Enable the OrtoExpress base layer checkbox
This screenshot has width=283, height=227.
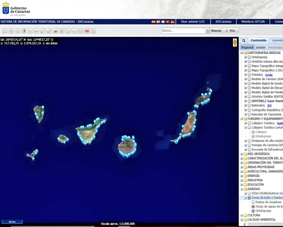[249, 57]
